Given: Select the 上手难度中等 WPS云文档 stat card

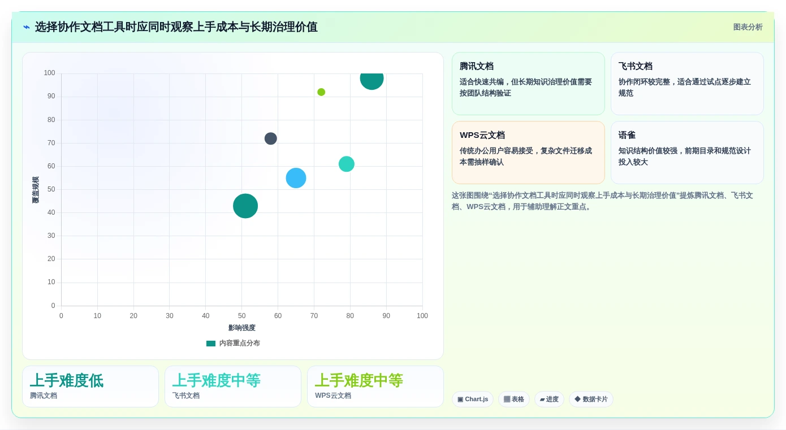Looking at the screenshot, I should 375,386.
